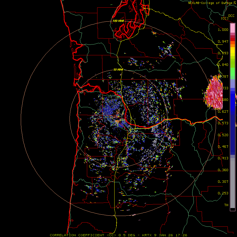Click the 0.307 scale value

click(x=223, y=182)
